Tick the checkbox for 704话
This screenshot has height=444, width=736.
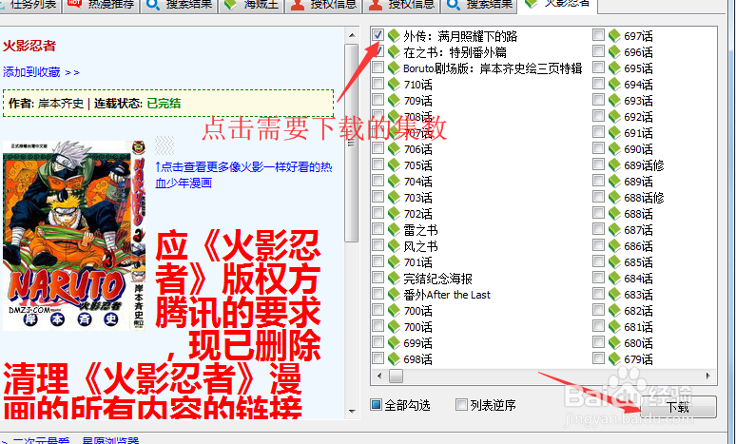pyautogui.click(x=378, y=181)
